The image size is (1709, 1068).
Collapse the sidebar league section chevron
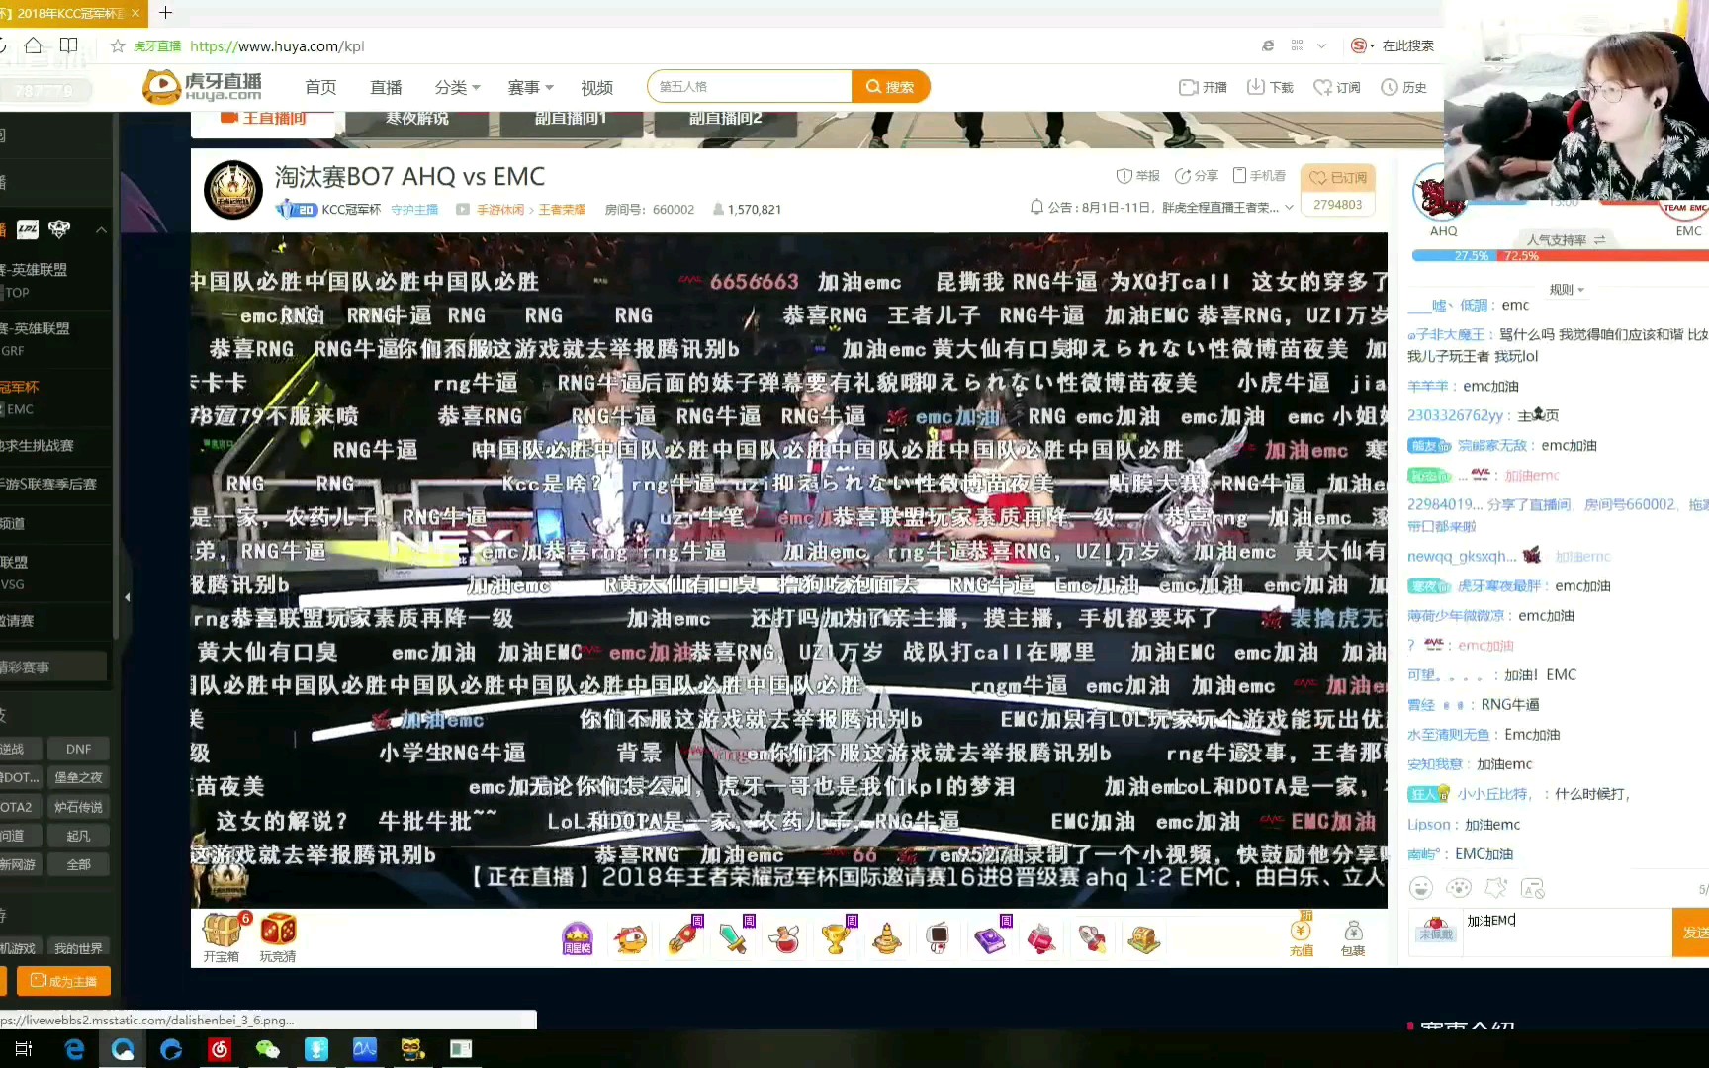pos(101,229)
